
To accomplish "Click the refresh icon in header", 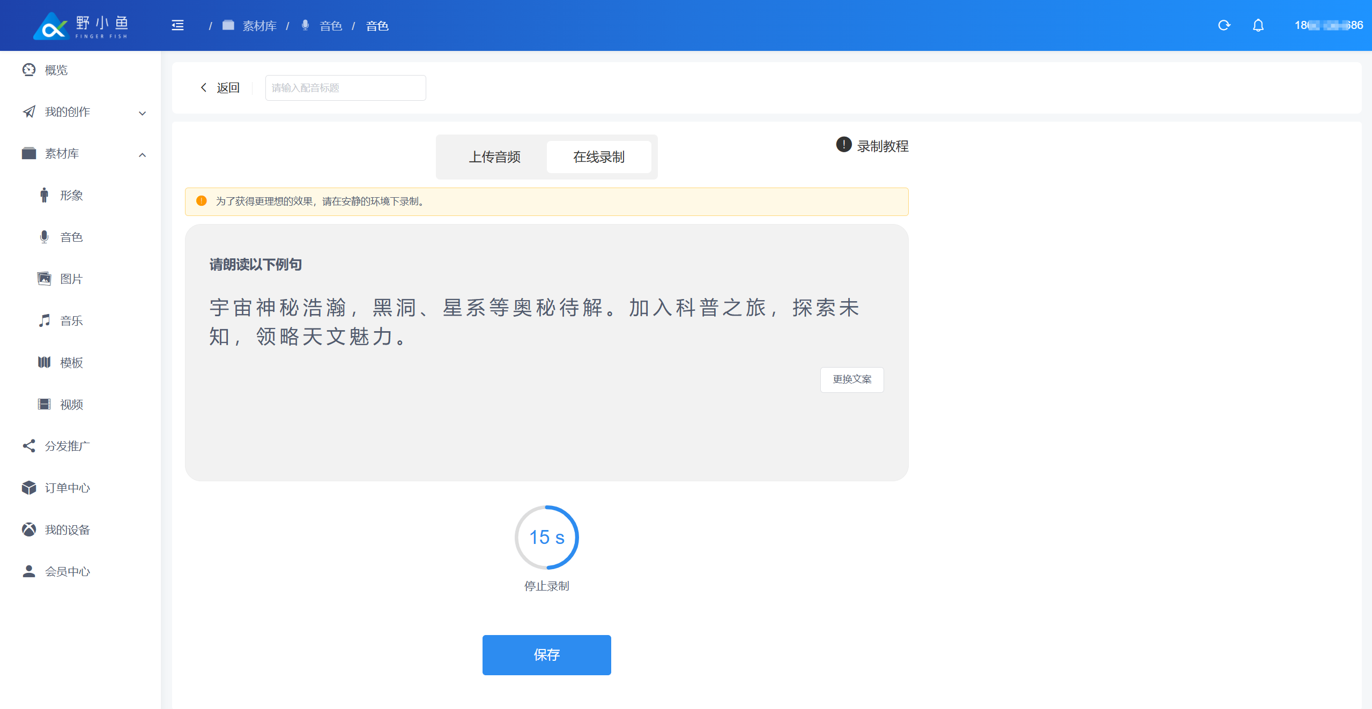I will click(1223, 25).
